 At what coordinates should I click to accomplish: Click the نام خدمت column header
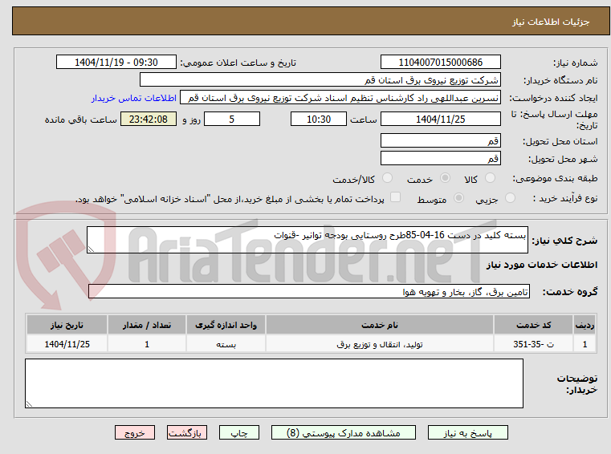[x=380, y=325]
